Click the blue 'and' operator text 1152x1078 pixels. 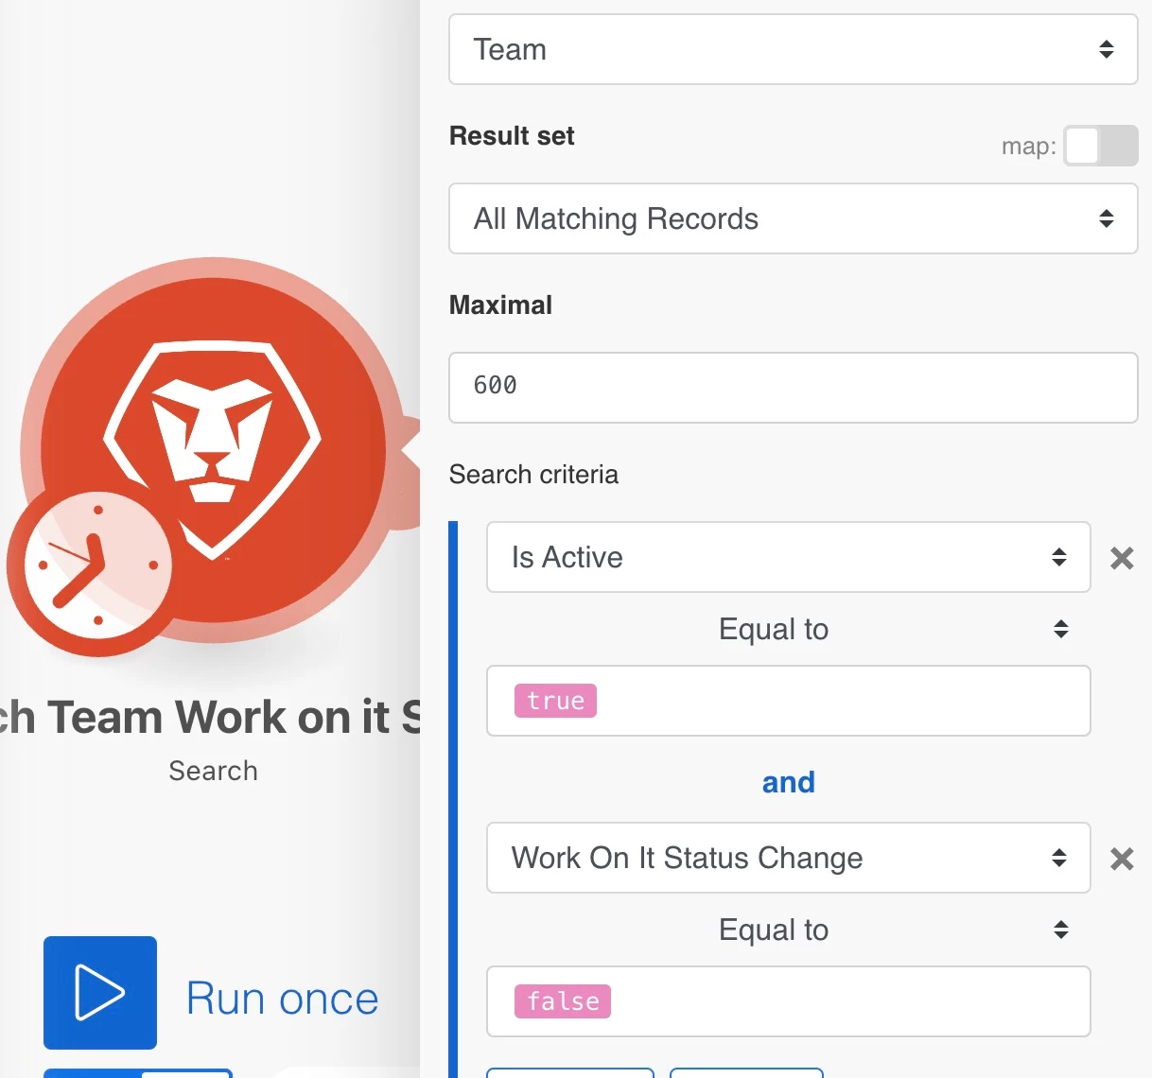(789, 782)
